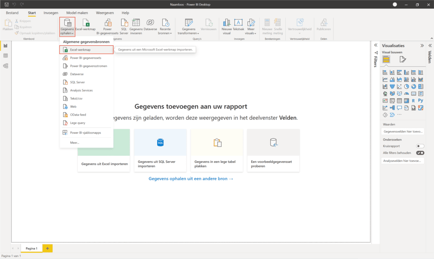Image resolution: width=434 pixels, height=259 pixels.
Task: Select the Q&A speech bubble visual
Action: point(399,108)
